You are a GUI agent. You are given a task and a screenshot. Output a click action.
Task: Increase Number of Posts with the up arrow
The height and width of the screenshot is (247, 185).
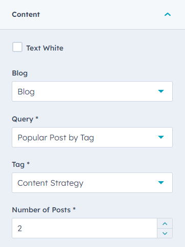(x=165, y=224)
